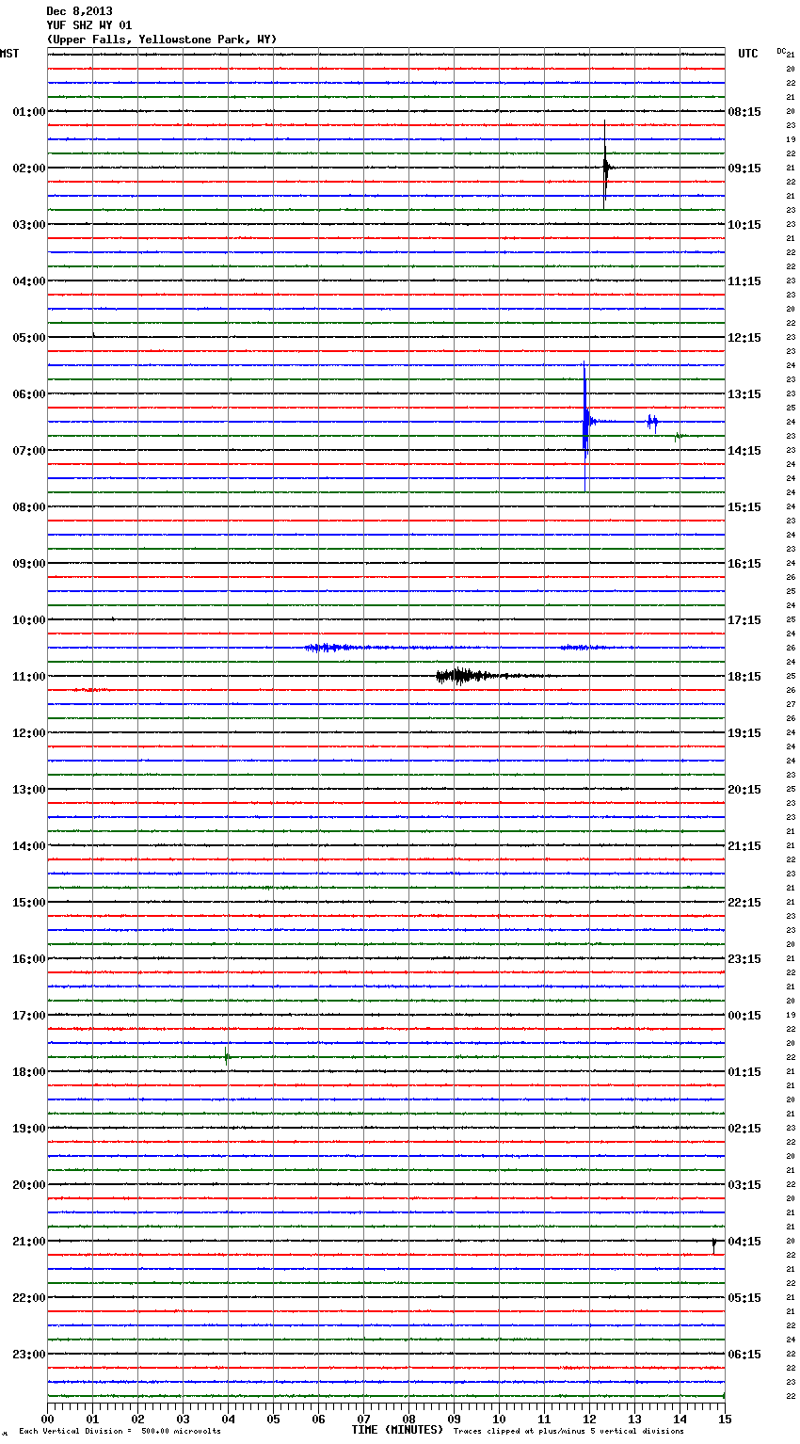Click the date label 'Dec 8,2013'

click(x=79, y=11)
